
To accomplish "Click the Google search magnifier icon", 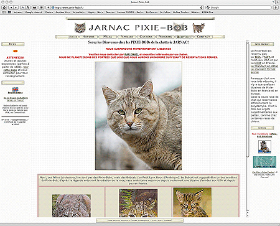I will click(x=208, y=7).
